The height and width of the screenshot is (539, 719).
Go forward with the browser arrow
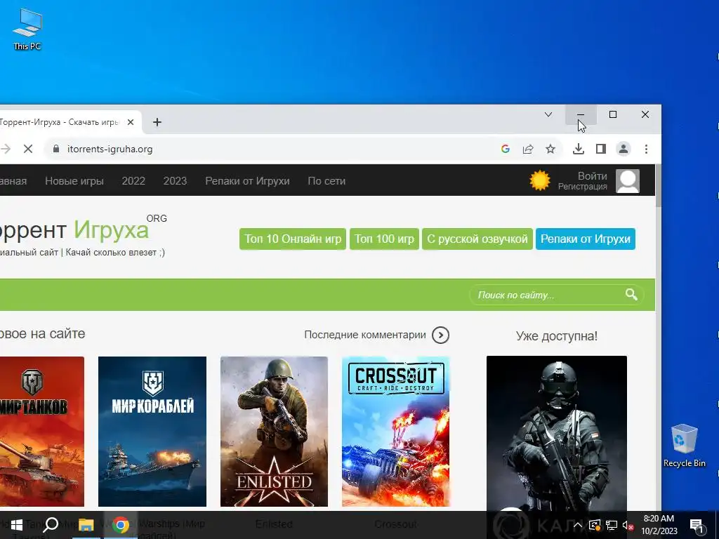[x=6, y=149]
